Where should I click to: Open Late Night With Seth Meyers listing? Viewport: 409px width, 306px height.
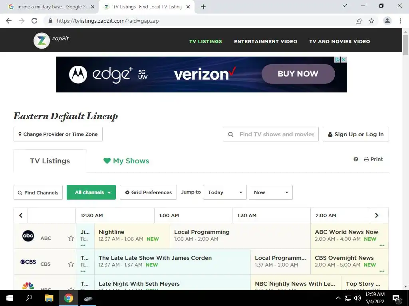[x=173, y=283]
